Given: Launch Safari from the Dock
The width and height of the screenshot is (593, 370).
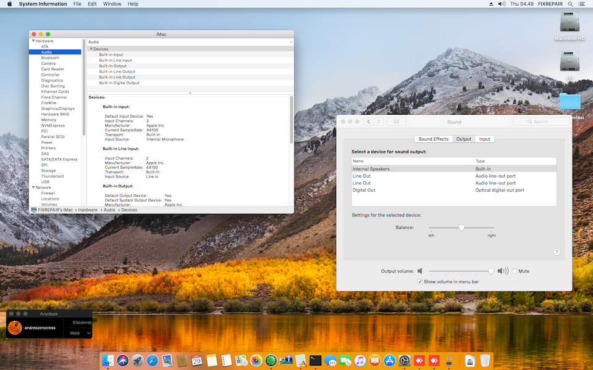Looking at the screenshot, I should tap(152, 360).
